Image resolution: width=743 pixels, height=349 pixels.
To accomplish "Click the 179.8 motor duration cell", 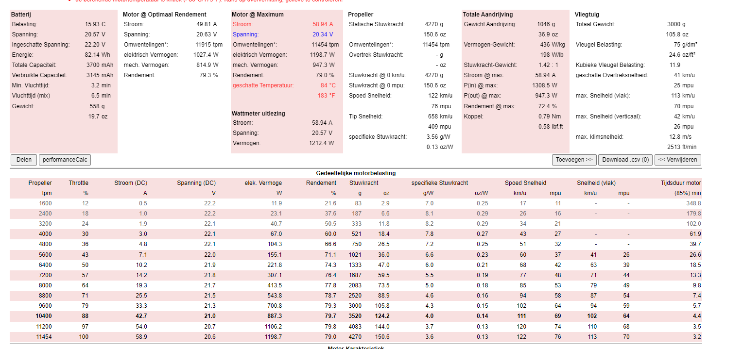I will [693, 214].
